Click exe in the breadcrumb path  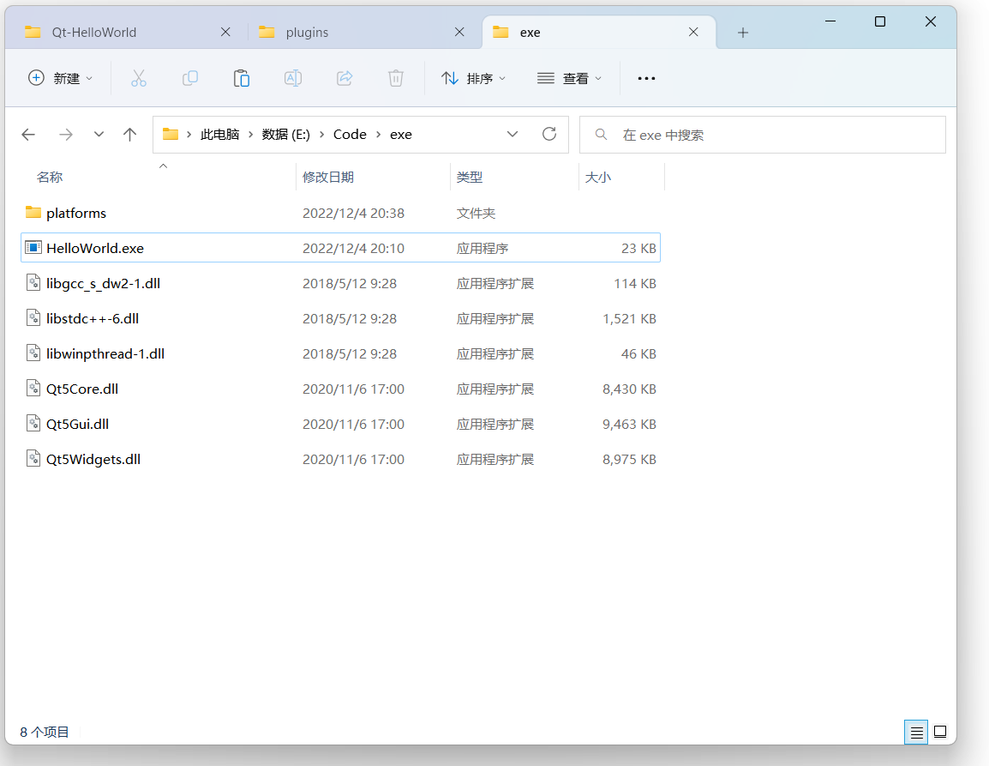pos(400,135)
